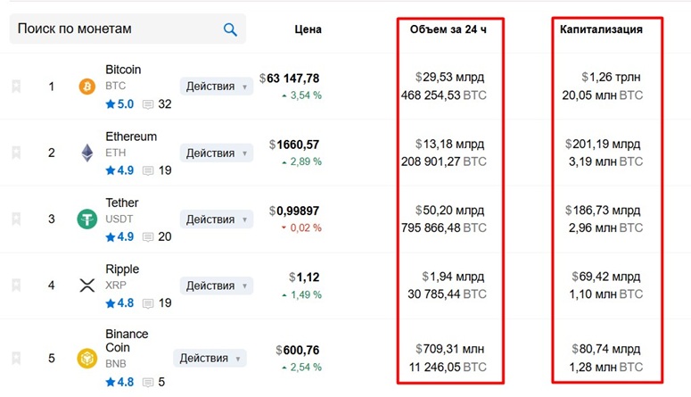Open the Действия dropdown for Binance Coin
This screenshot has width=691, height=397.
coord(210,358)
